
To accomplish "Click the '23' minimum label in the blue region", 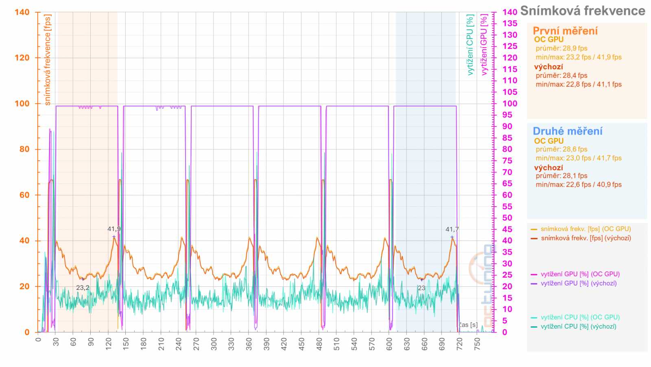I will 421,288.
